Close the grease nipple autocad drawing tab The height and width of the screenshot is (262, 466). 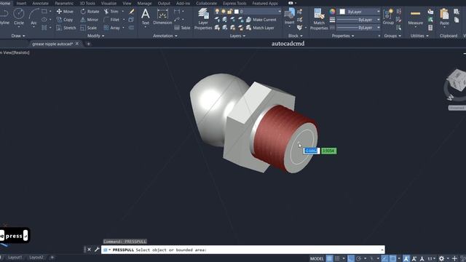point(77,44)
